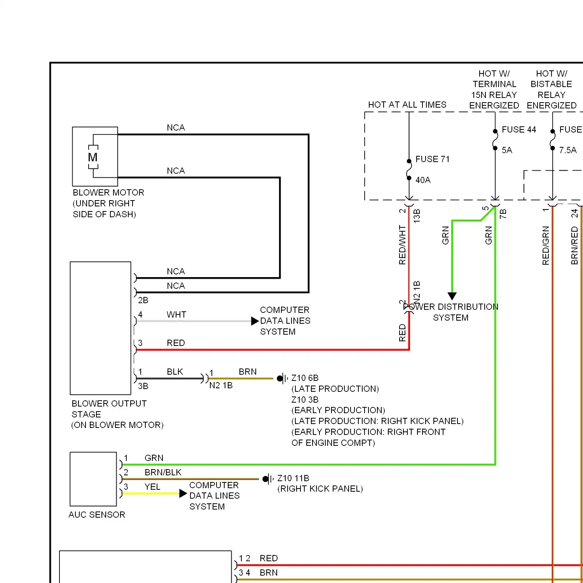Click the 'BLOWER MOTOR' component label
Screen dimensions: 583x583
tap(108, 193)
